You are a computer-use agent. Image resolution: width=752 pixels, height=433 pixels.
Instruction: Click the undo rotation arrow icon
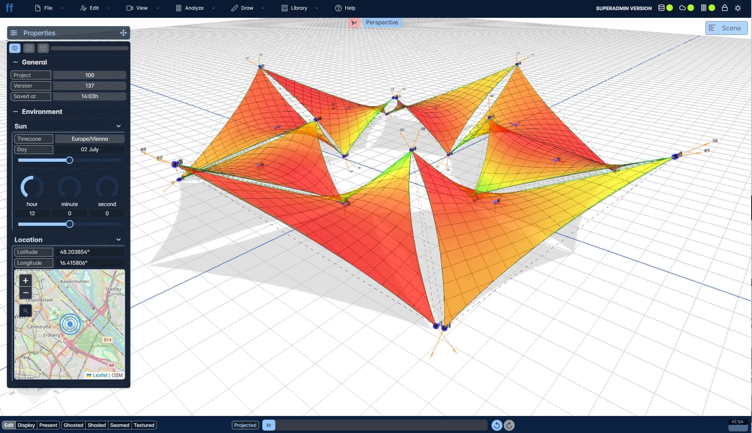click(497, 425)
